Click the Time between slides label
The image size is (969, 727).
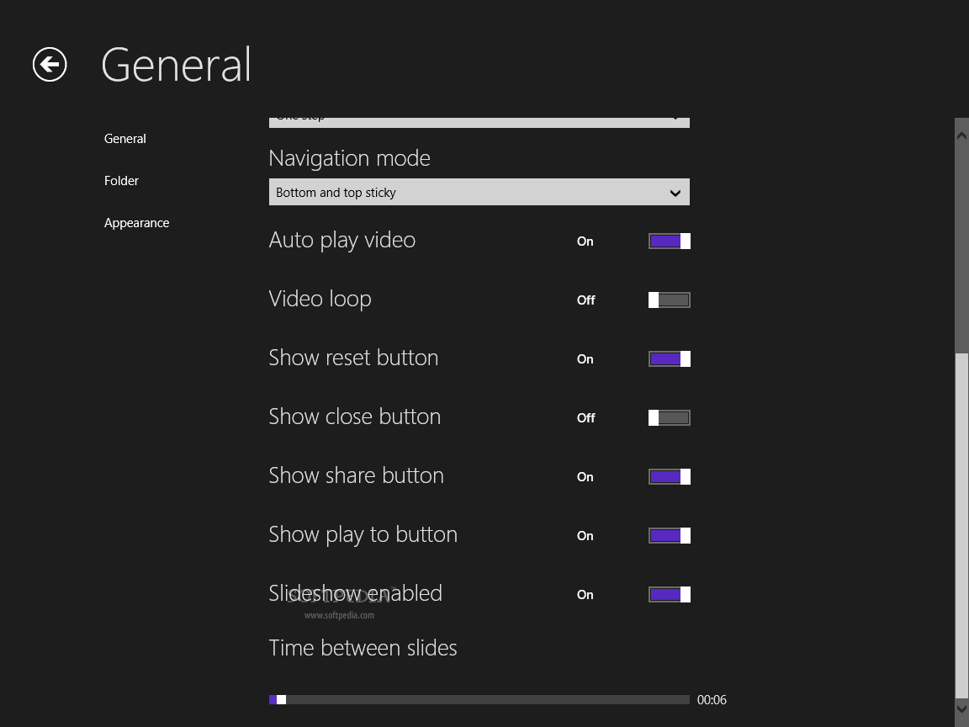[x=363, y=648]
